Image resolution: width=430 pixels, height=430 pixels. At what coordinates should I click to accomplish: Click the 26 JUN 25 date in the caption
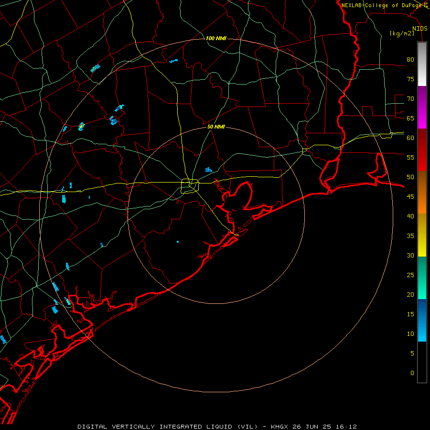312,427
